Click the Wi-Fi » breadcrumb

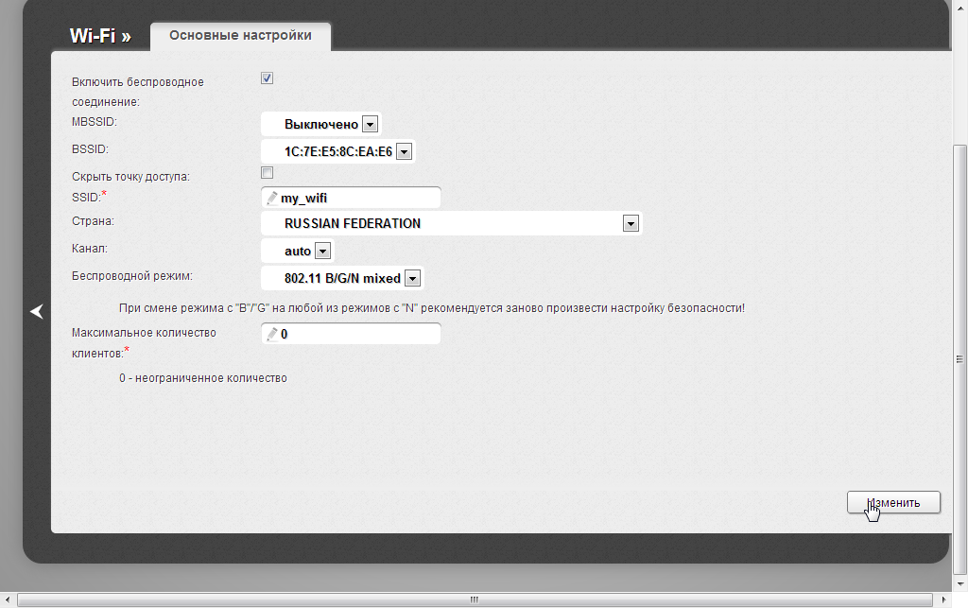(x=100, y=36)
